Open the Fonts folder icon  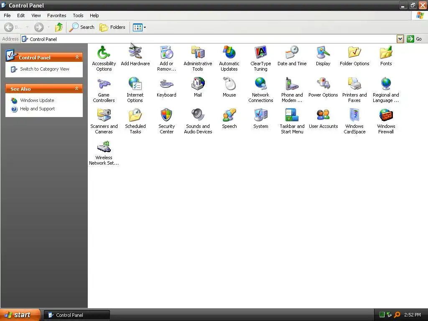click(386, 52)
